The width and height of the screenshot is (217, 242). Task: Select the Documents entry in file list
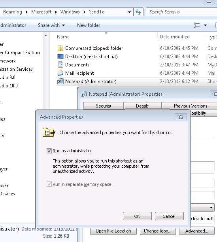(x=77, y=65)
